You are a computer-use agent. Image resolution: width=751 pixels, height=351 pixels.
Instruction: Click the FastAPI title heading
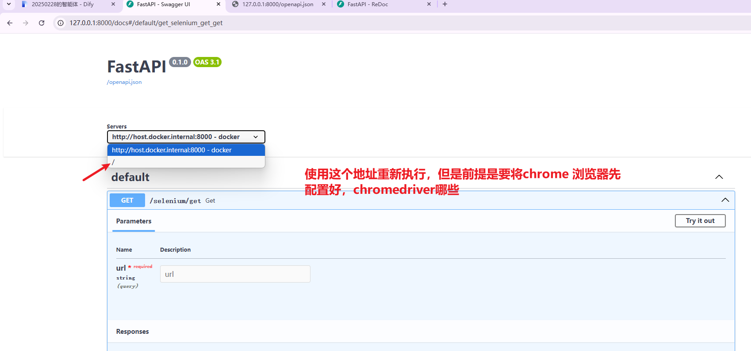pyautogui.click(x=137, y=67)
